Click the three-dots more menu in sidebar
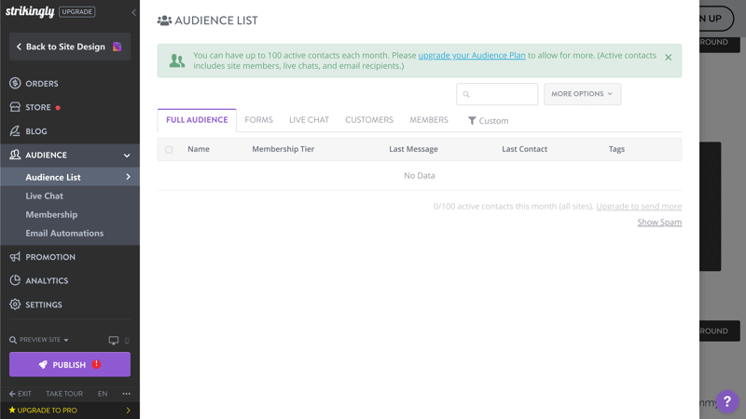Viewport: 746px width, 419px height. (126, 393)
